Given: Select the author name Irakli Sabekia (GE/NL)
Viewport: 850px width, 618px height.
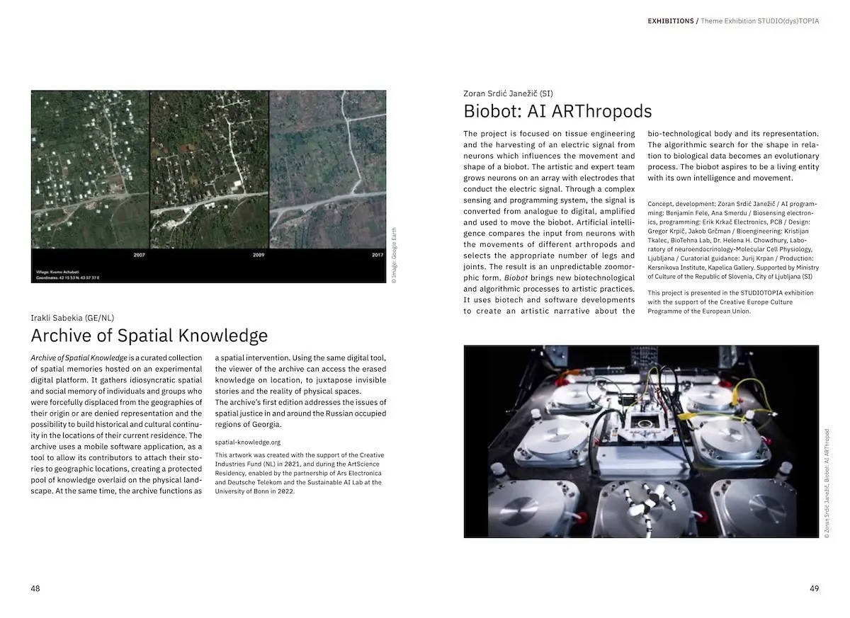Looking at the screenshot, I should pyautogui.click(x=72, y=318).
